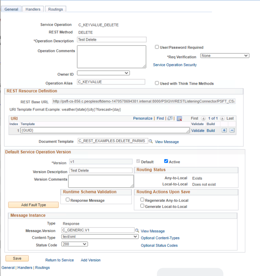
Task: Toggle User/Password Required checkbox
Action: tap(157, 47)
